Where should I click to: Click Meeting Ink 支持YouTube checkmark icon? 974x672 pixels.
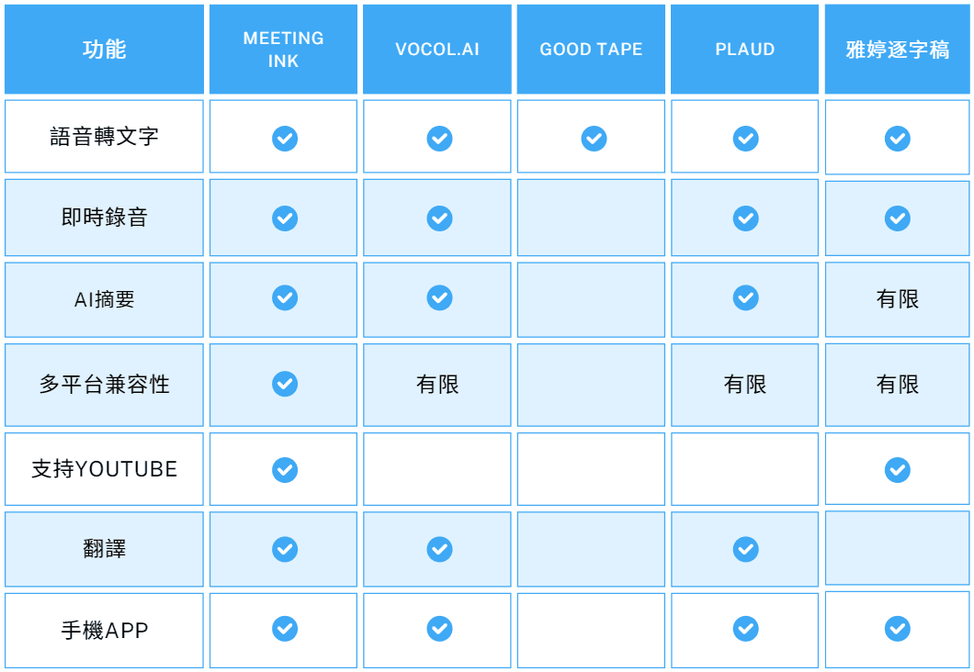(285, 470)
